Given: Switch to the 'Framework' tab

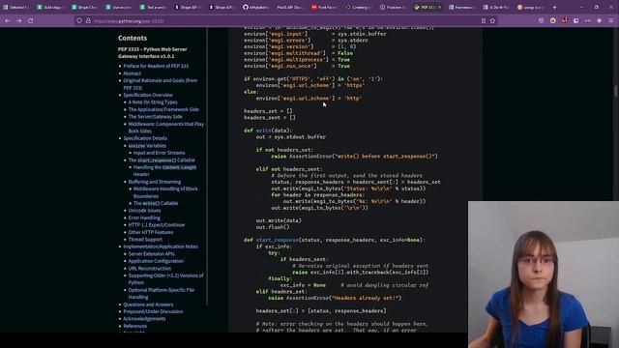Looking at the screenshot, I should tap(462, 7).
